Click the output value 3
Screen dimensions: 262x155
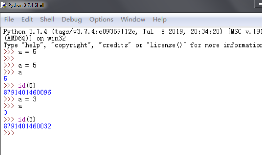tap(5, 113)
